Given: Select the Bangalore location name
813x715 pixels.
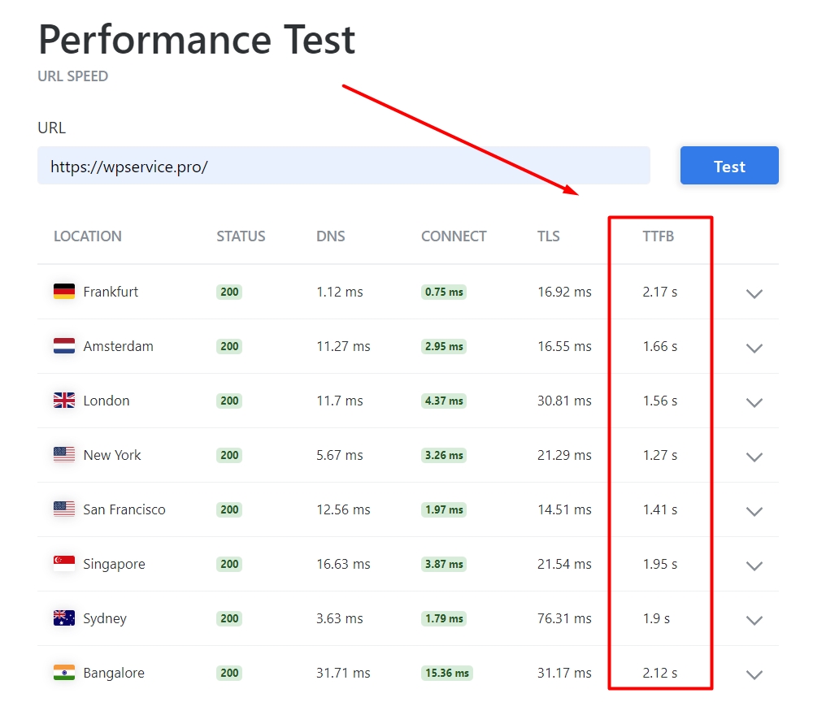Looking at the screenshot, I should (114, 673).
